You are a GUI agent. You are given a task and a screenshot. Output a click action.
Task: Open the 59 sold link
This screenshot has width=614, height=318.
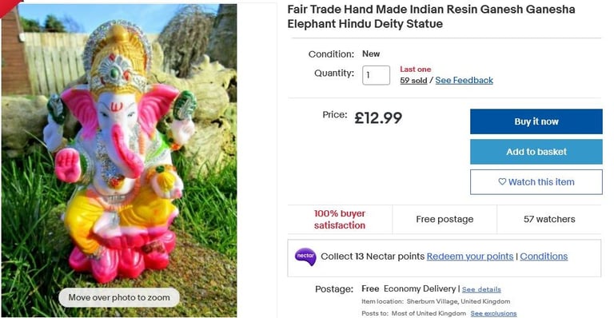point(413,81)
